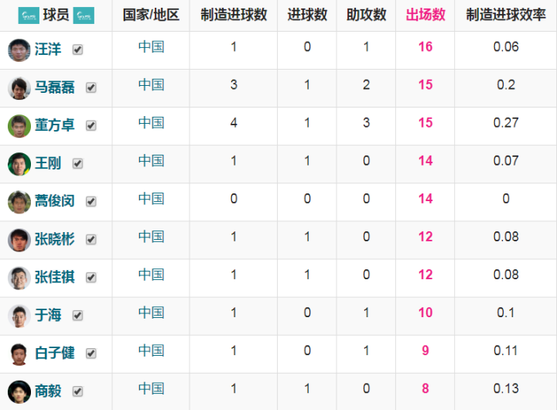Viewport: 557px width, 410px height.
Task: Click 商毅's avatar photo
Action: [19, 391]
